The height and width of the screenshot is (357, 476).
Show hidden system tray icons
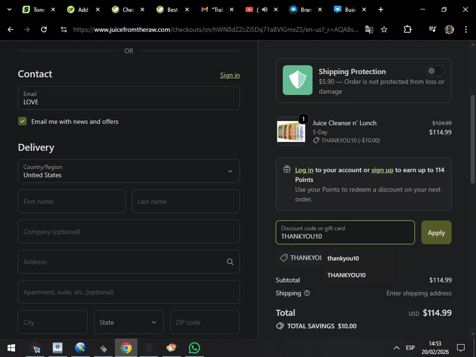(x=396, y=348)
